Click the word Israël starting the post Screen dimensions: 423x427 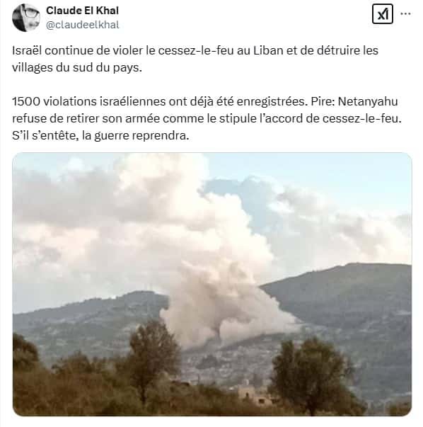pyautogui.click(x=27, y=50)
